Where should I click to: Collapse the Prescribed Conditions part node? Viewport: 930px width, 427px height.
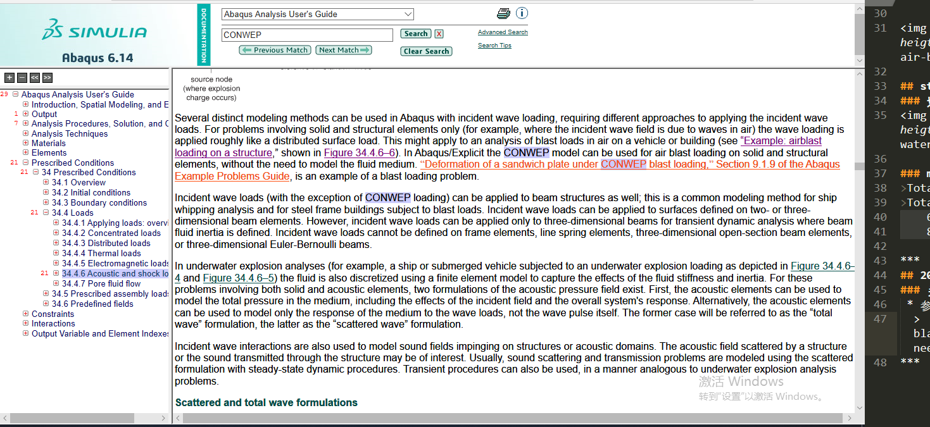[25, 163]
